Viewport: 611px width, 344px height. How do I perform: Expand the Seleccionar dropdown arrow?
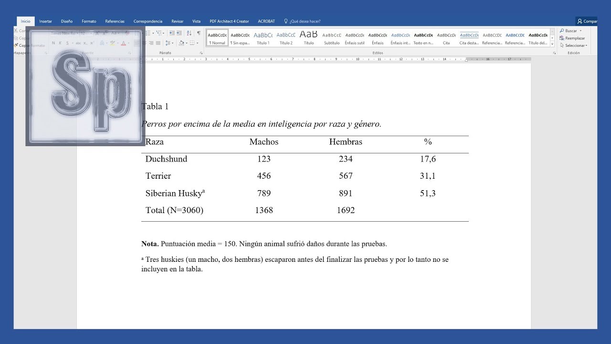point(586,46)
